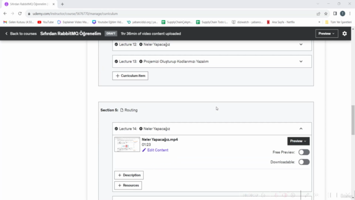
Task: Open the header Preview dropdown
Action: coord(327,33)
